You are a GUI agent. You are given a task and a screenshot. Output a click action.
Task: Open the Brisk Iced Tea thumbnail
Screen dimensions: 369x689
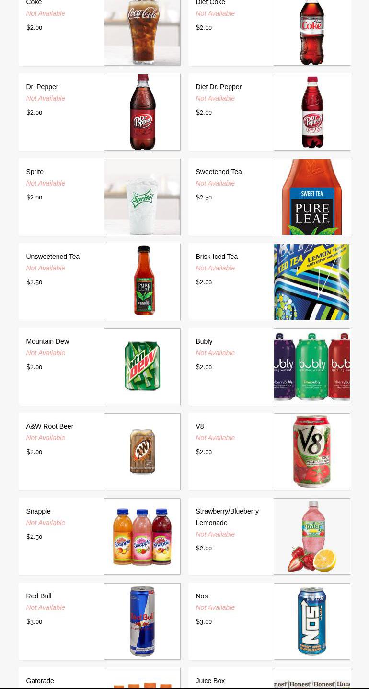[312, 282]
